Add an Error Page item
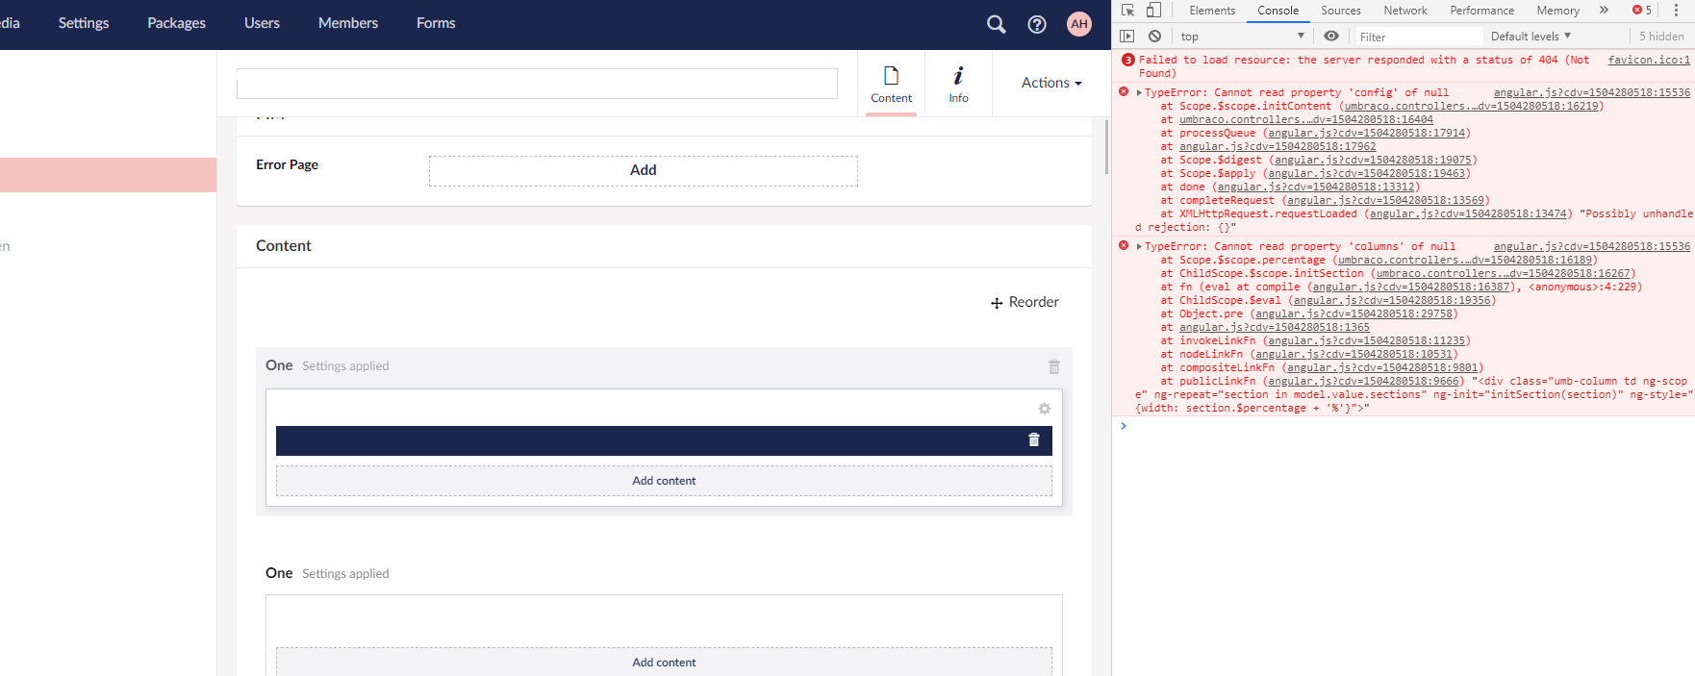Image resolution: width=1695 pixels, height=676 pixels. pyautogui.click(x=643, y=170)
